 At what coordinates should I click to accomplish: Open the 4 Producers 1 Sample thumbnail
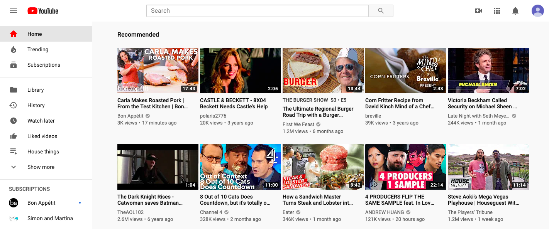point(406,167)
